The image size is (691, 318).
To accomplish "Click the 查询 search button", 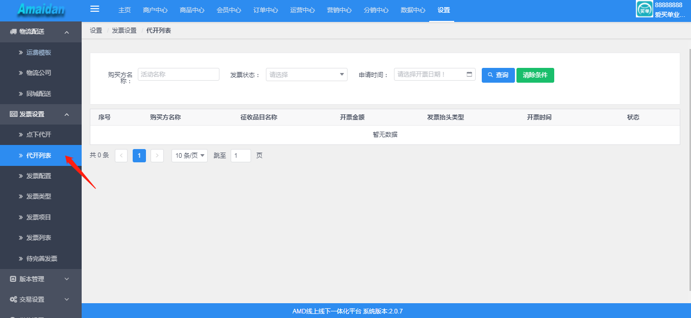I will [498, 75].
